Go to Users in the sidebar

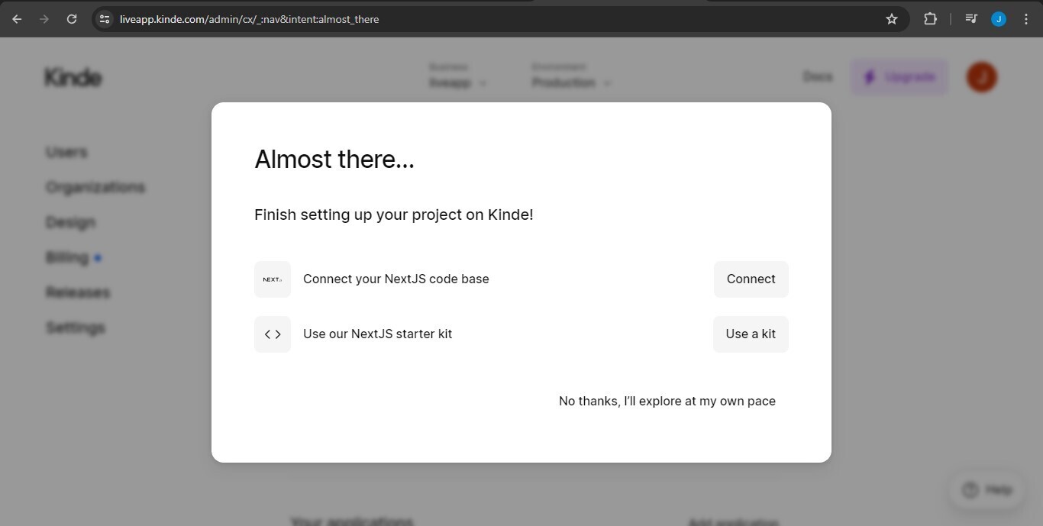tap(66, 153)
